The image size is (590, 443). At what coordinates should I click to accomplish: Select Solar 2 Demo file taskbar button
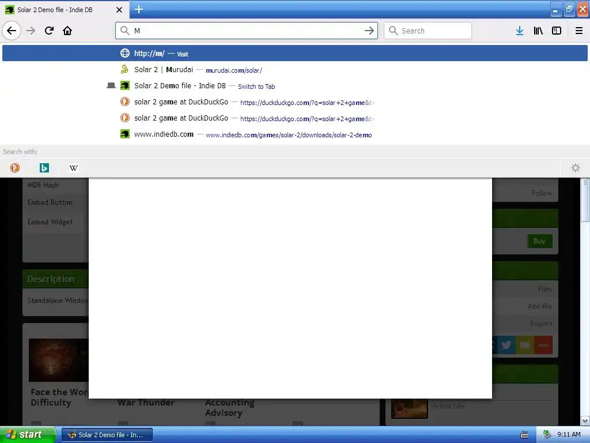(x=107, y=435)
